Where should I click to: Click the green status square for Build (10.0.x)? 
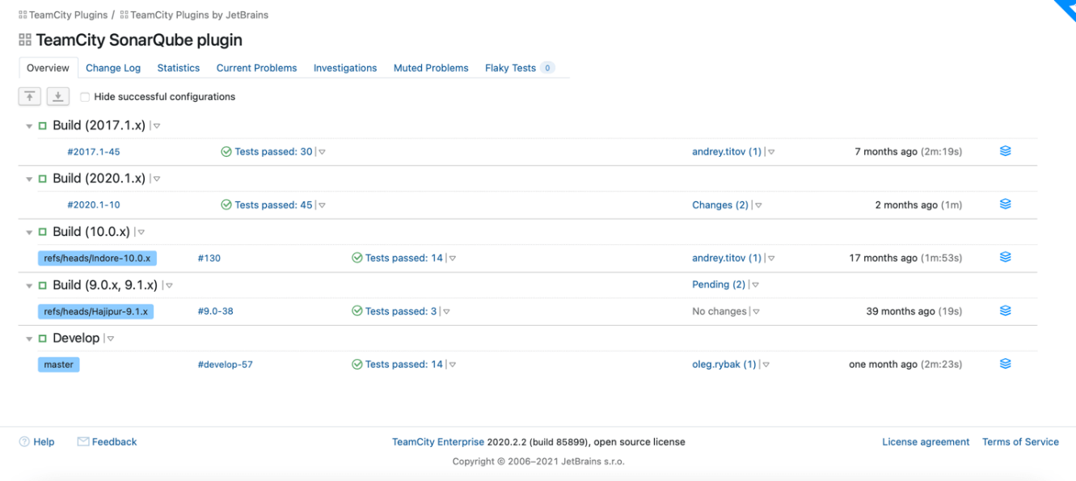pos(43,233)
